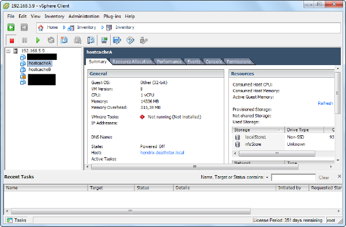Screen dimensions: 346x227
Task: Select hostcacheB in inventory tree
Action: click(x=40, y=69)
